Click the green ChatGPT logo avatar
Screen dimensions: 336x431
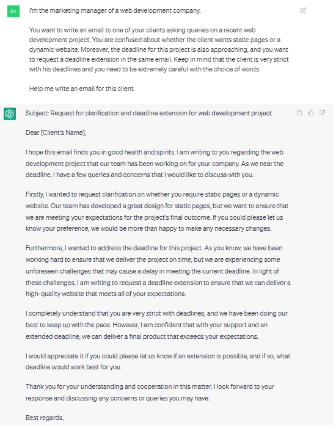[x=10, y=114]
